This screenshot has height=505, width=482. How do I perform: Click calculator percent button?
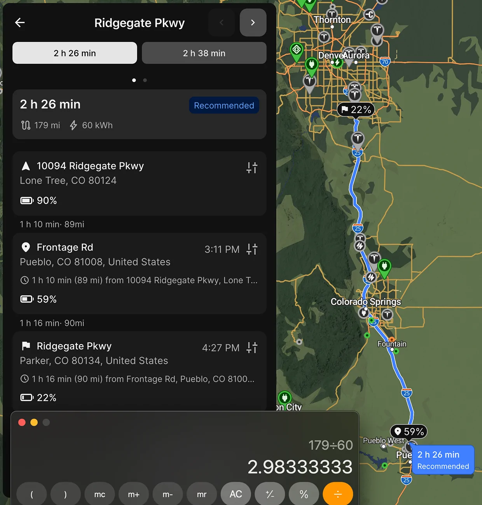pyautogui.click(x=304, y=494)
